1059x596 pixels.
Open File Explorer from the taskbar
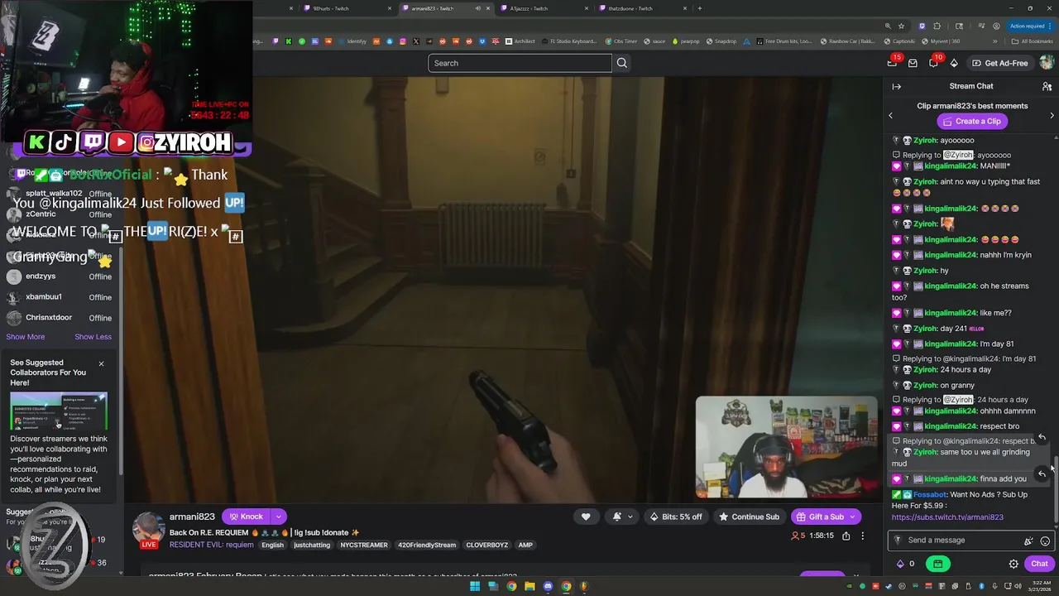(x=529, y=586)
